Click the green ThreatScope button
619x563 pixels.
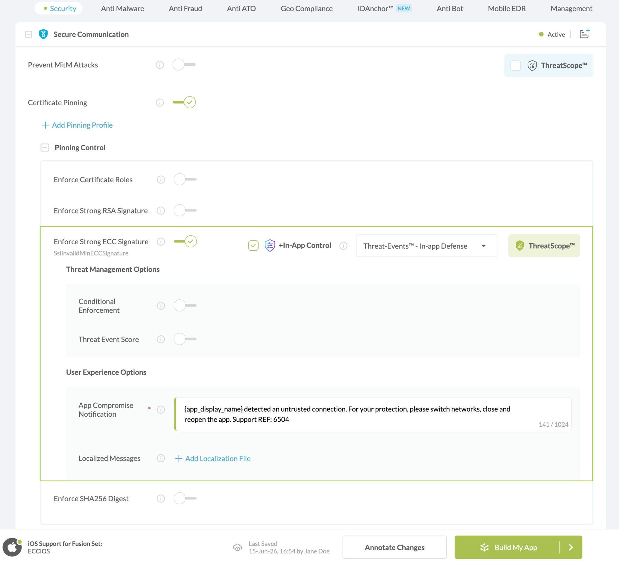[x=544, y=246]
